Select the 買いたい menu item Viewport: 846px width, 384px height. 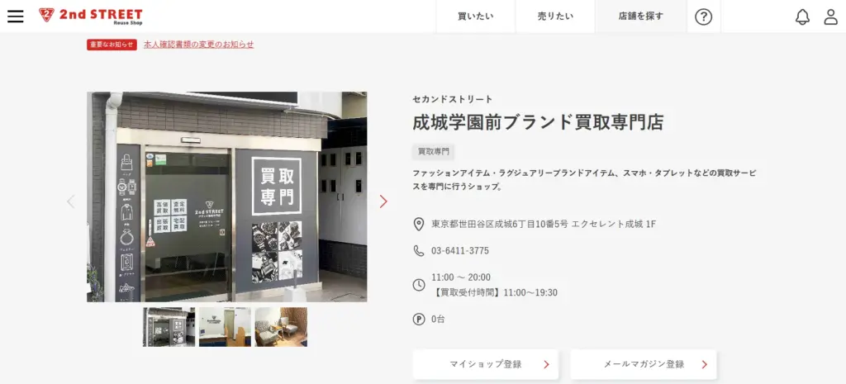coord(475,17)
